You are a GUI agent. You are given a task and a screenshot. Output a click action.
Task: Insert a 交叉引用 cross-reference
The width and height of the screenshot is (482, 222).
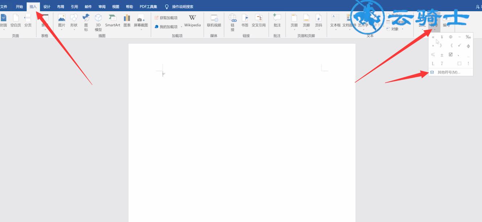[x=259, y=21]
